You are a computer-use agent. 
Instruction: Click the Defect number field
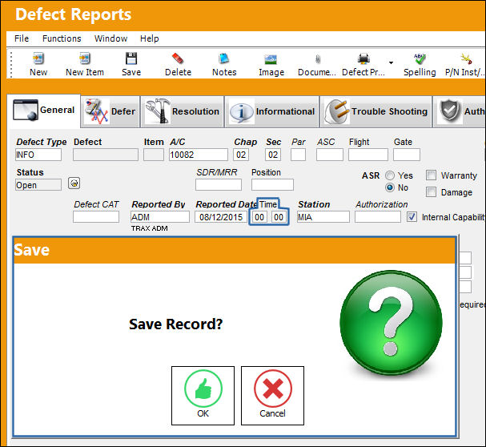pos(106,155)
